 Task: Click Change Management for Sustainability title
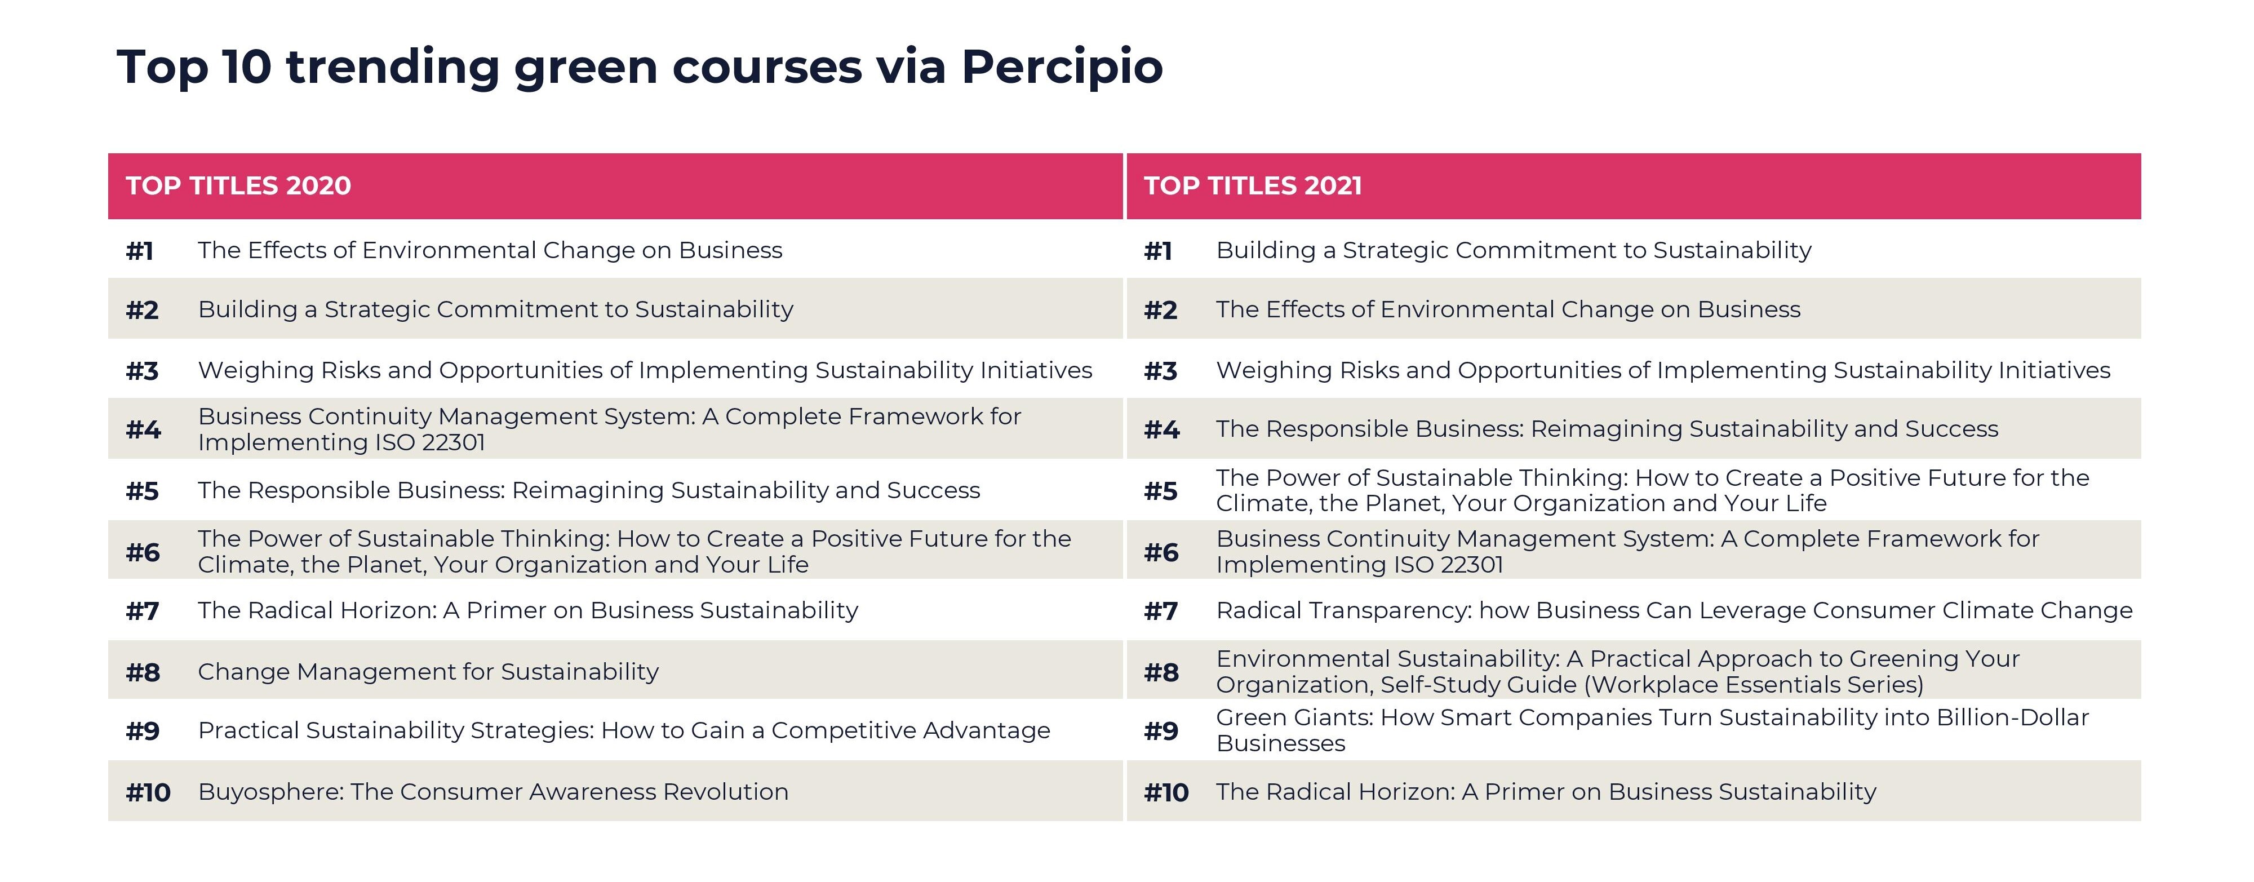pyautogui.click(x=428, y=671)
